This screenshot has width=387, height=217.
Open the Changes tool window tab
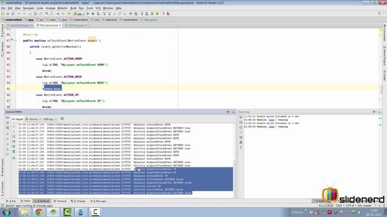pyautogui.click(x=79, y=201)
